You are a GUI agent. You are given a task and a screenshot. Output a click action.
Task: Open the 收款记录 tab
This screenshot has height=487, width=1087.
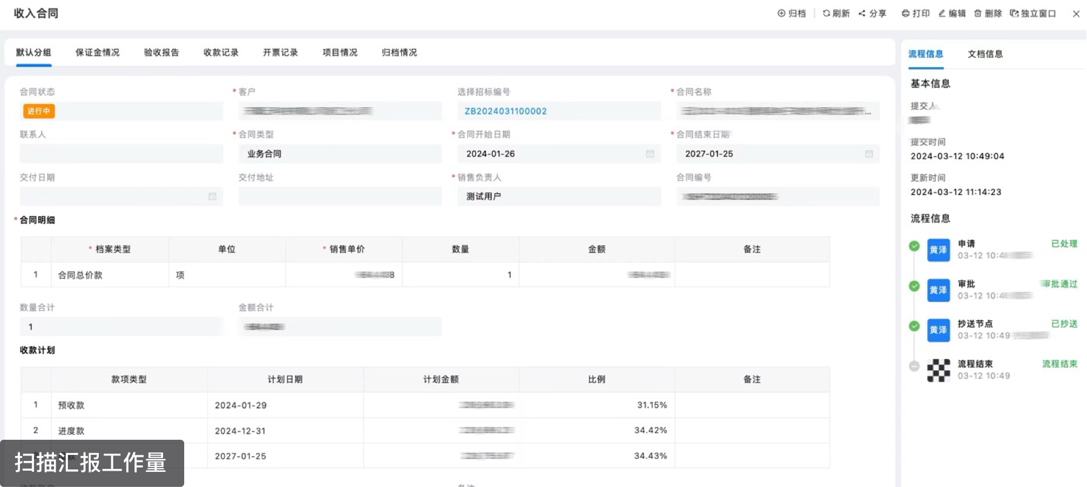pyautogui.click(x=221, y=53)
